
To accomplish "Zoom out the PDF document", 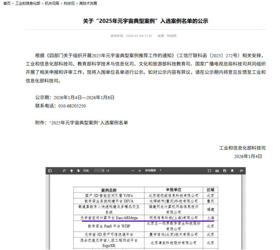I will 133,171.
